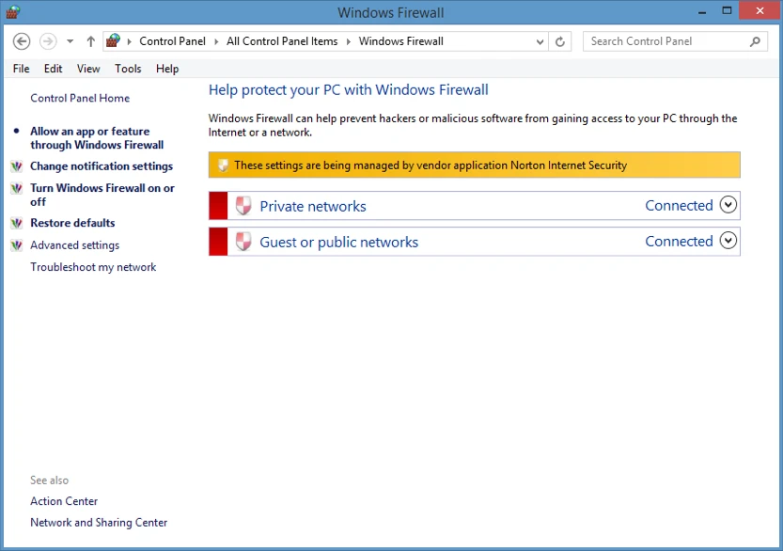Click the Guest or public networks shield icon
This screenshot has width=783, height=551.
coord(243,242)
